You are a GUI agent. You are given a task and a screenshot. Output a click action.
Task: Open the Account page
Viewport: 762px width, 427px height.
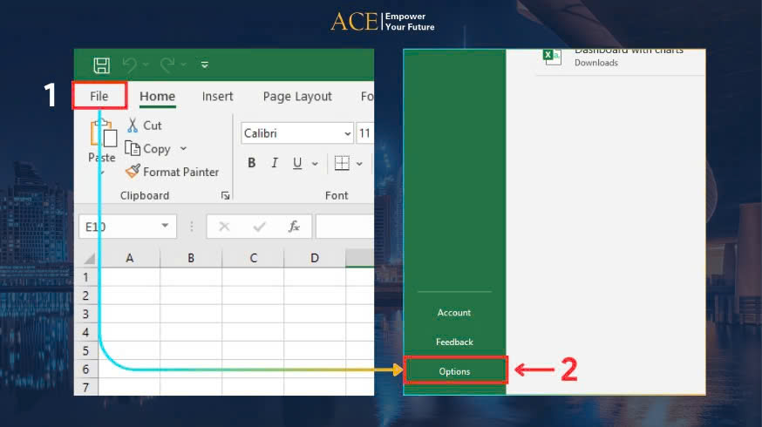(454, 313)
